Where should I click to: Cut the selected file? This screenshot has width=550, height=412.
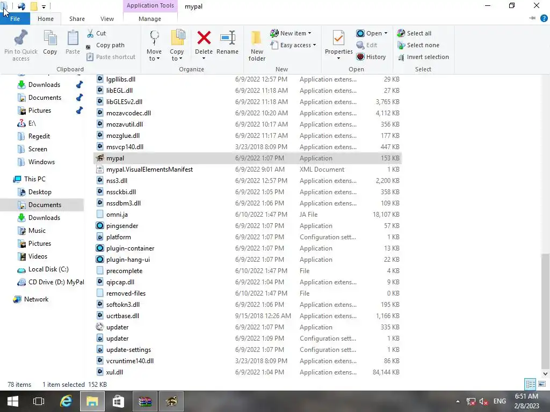[x=97, y=33]
